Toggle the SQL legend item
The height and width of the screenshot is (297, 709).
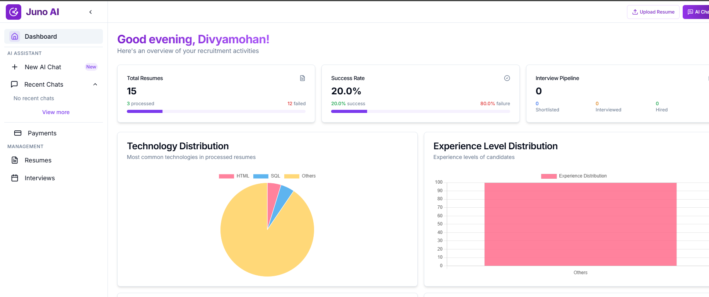pos(267,176)
